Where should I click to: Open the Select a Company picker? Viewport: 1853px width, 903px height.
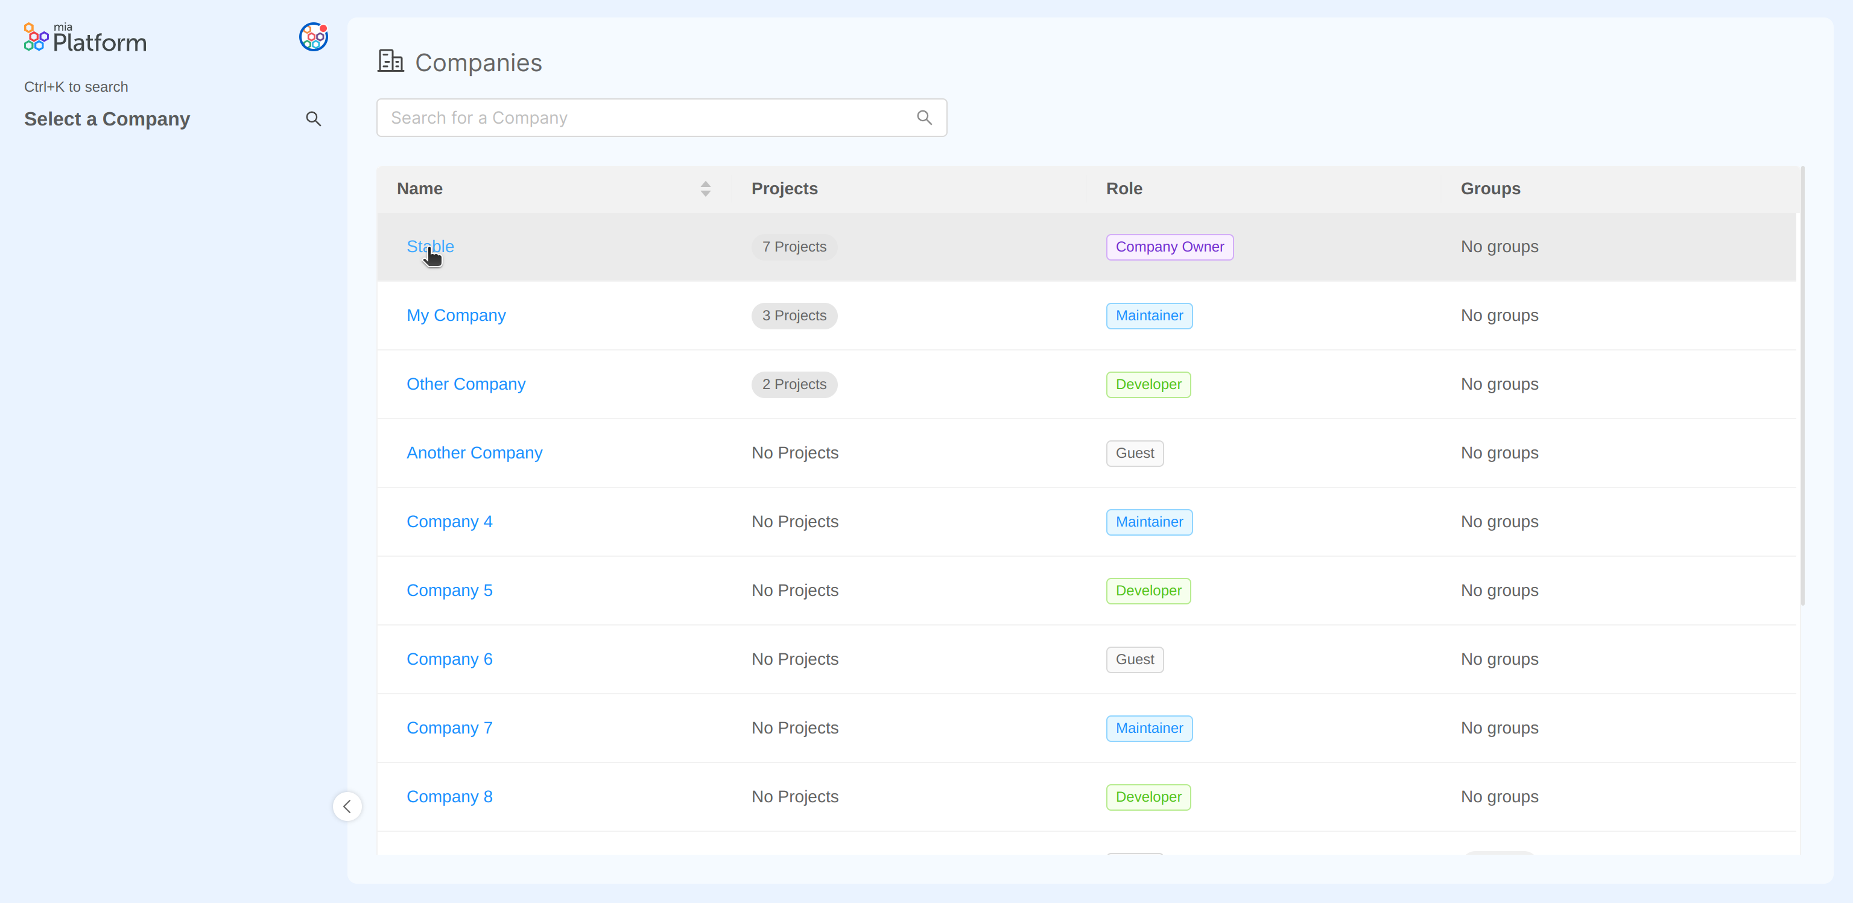pyautogui.click(x=106, y=119)
